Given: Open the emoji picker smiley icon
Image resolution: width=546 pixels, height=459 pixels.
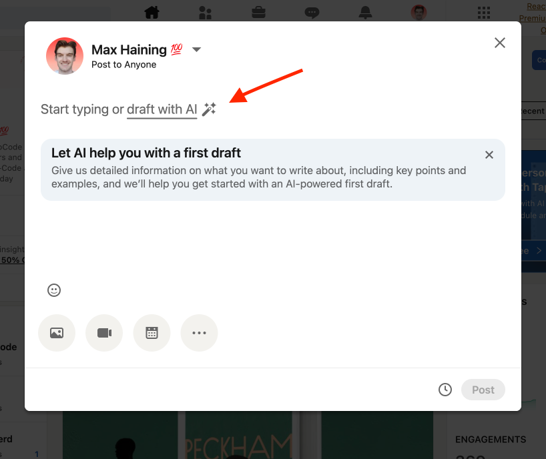Looking at the screenshot, I should click(x=54, y=290).
